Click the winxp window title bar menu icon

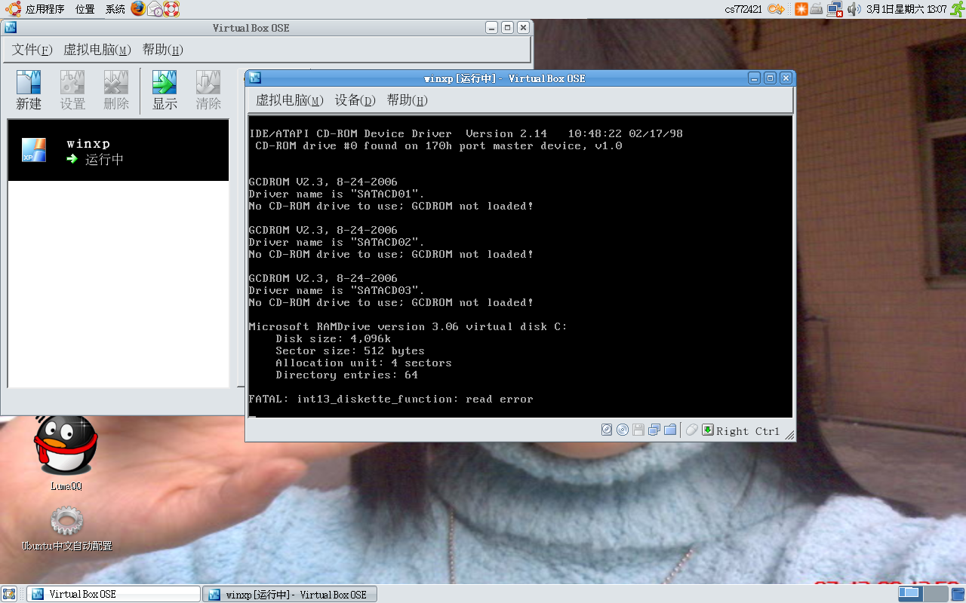[x=255, y=78]
